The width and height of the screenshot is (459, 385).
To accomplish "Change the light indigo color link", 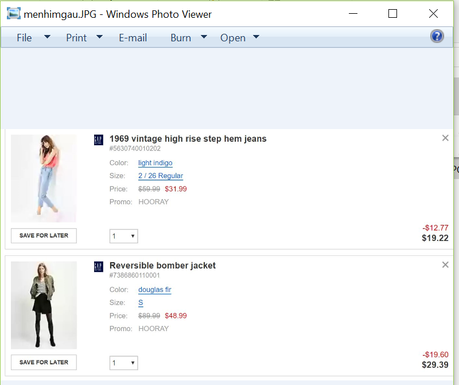I will click(x=155, y=163).
